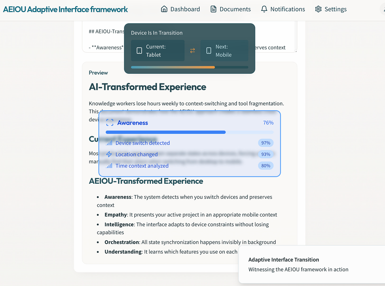The height and width of the screenshot is (286, 385).
Task: Click the signal icon beside Time context analyzed
Action: (109, 166)
